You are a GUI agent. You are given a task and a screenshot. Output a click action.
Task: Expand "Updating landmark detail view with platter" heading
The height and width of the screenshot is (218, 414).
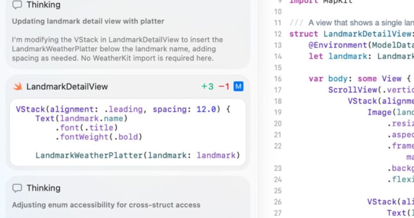pyautogui.click(x=88, y=21)
